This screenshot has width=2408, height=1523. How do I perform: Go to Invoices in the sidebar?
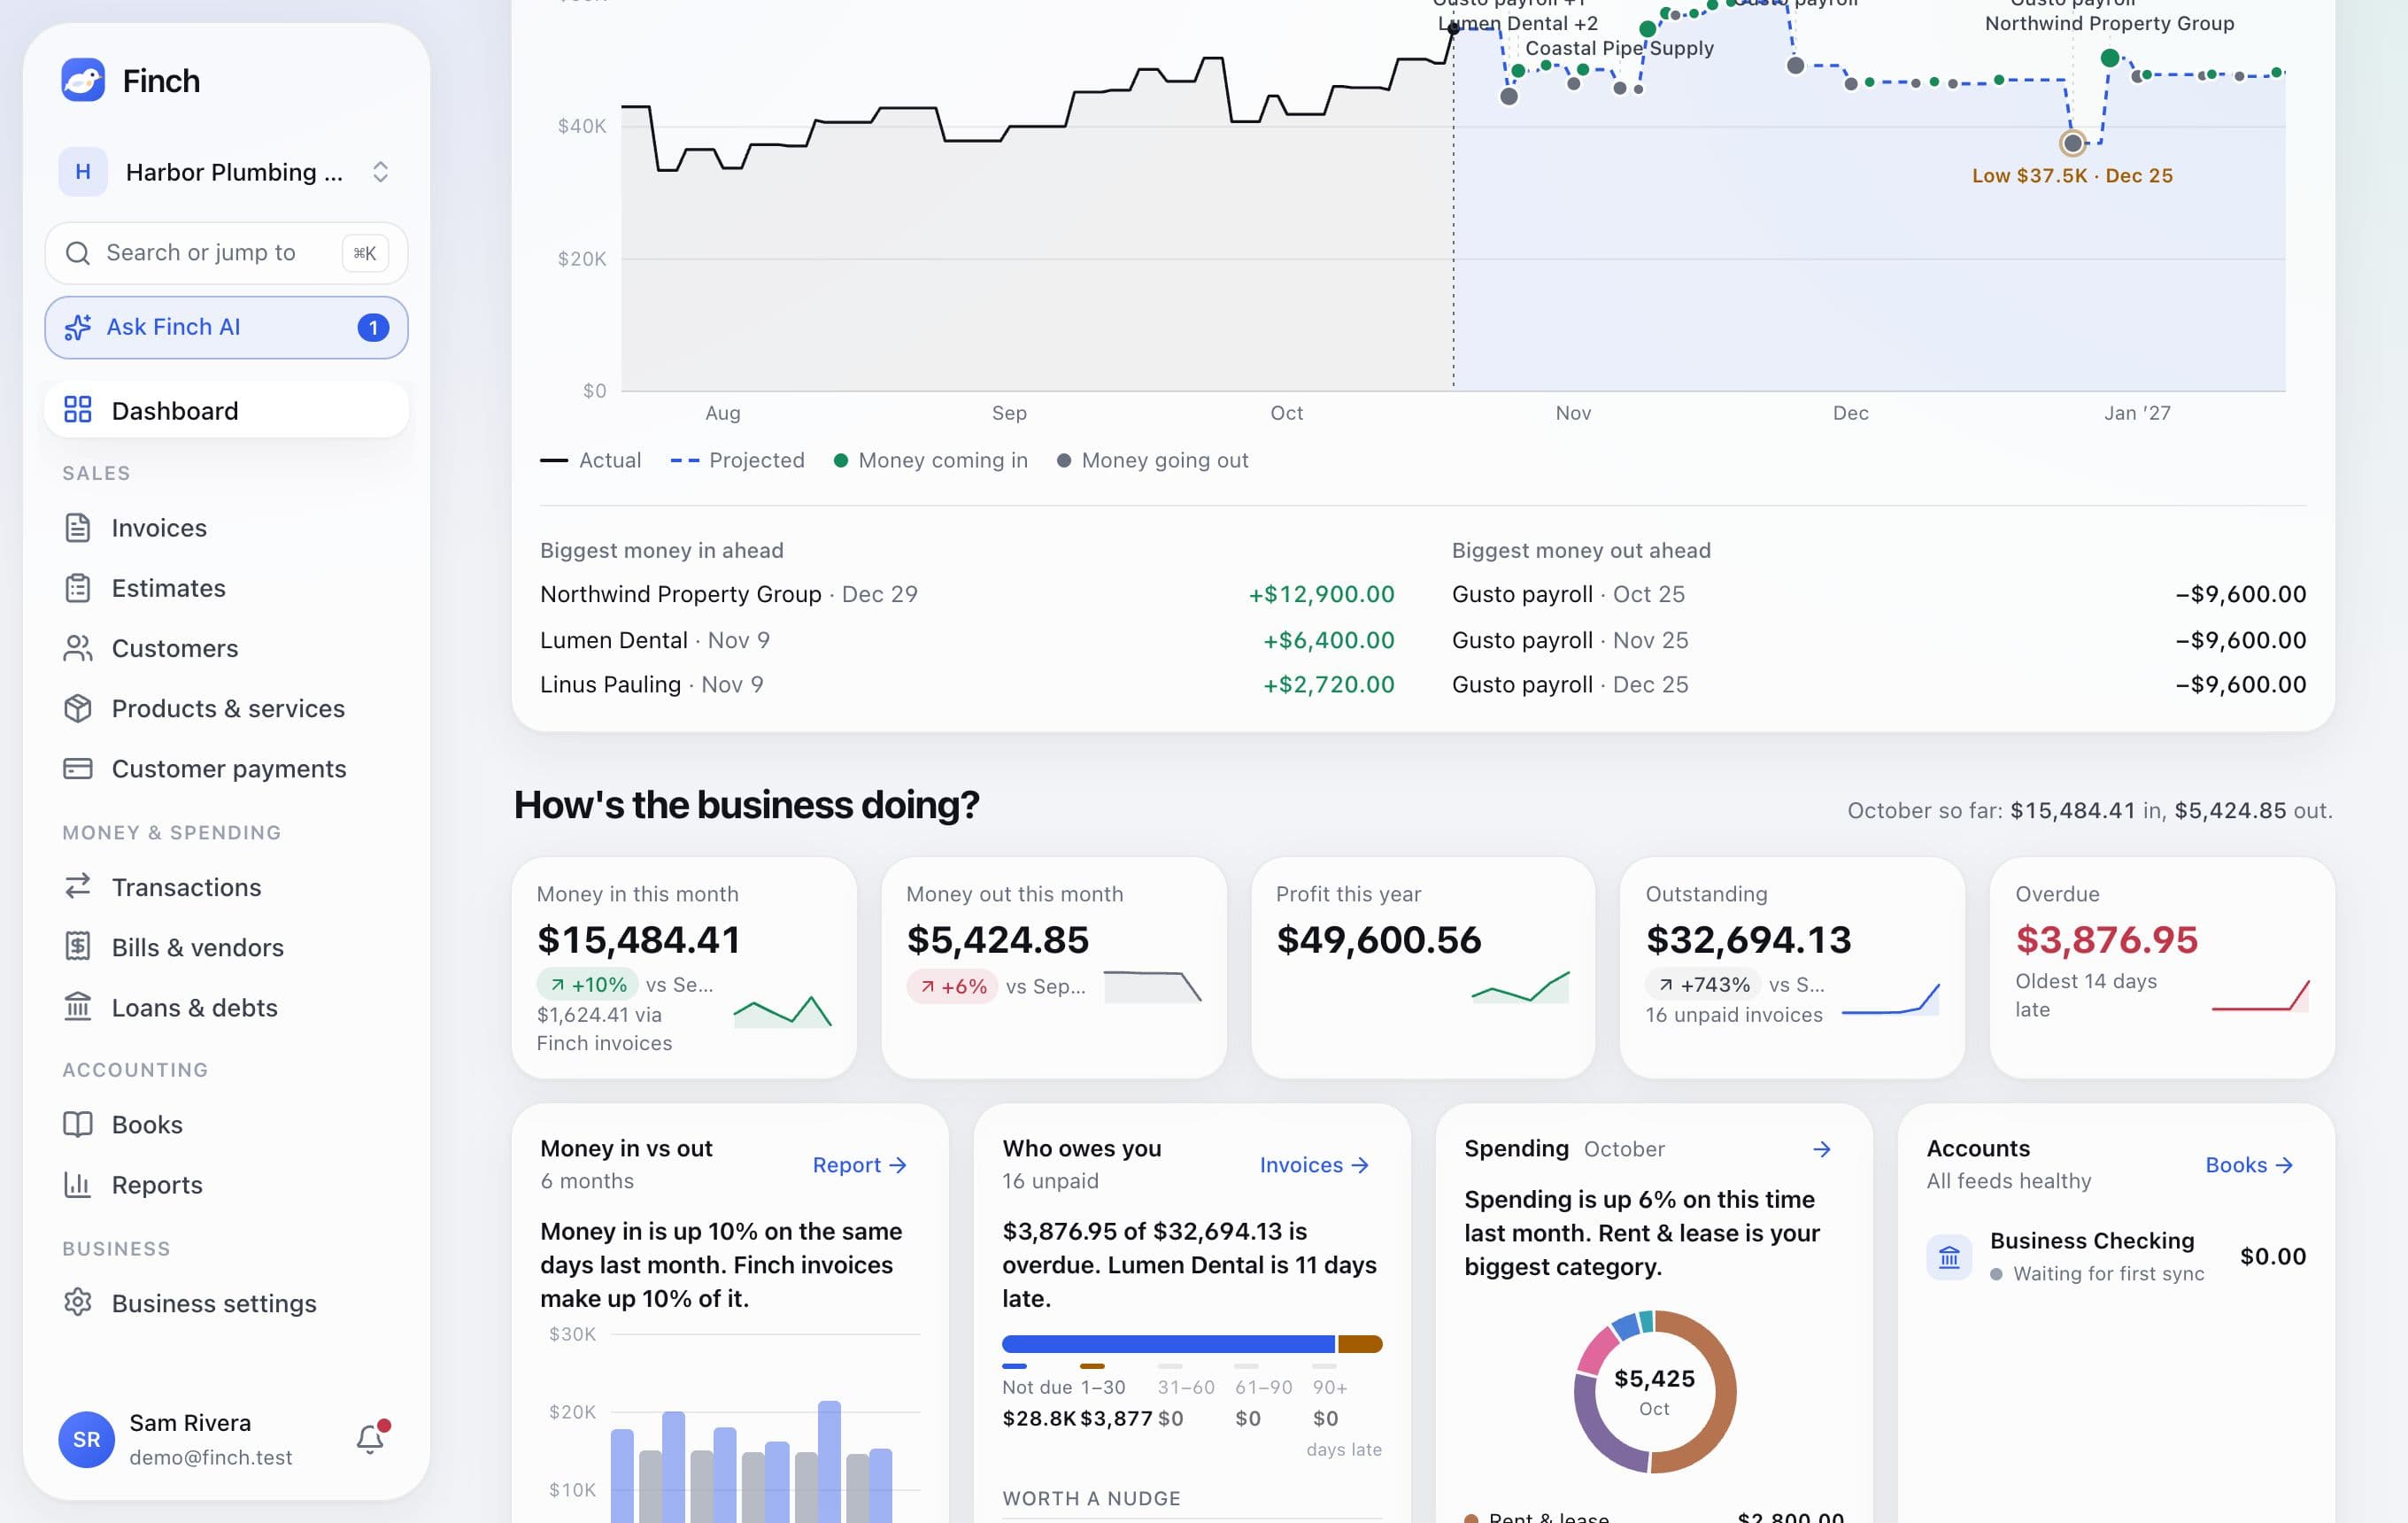[x=226, y=528]
